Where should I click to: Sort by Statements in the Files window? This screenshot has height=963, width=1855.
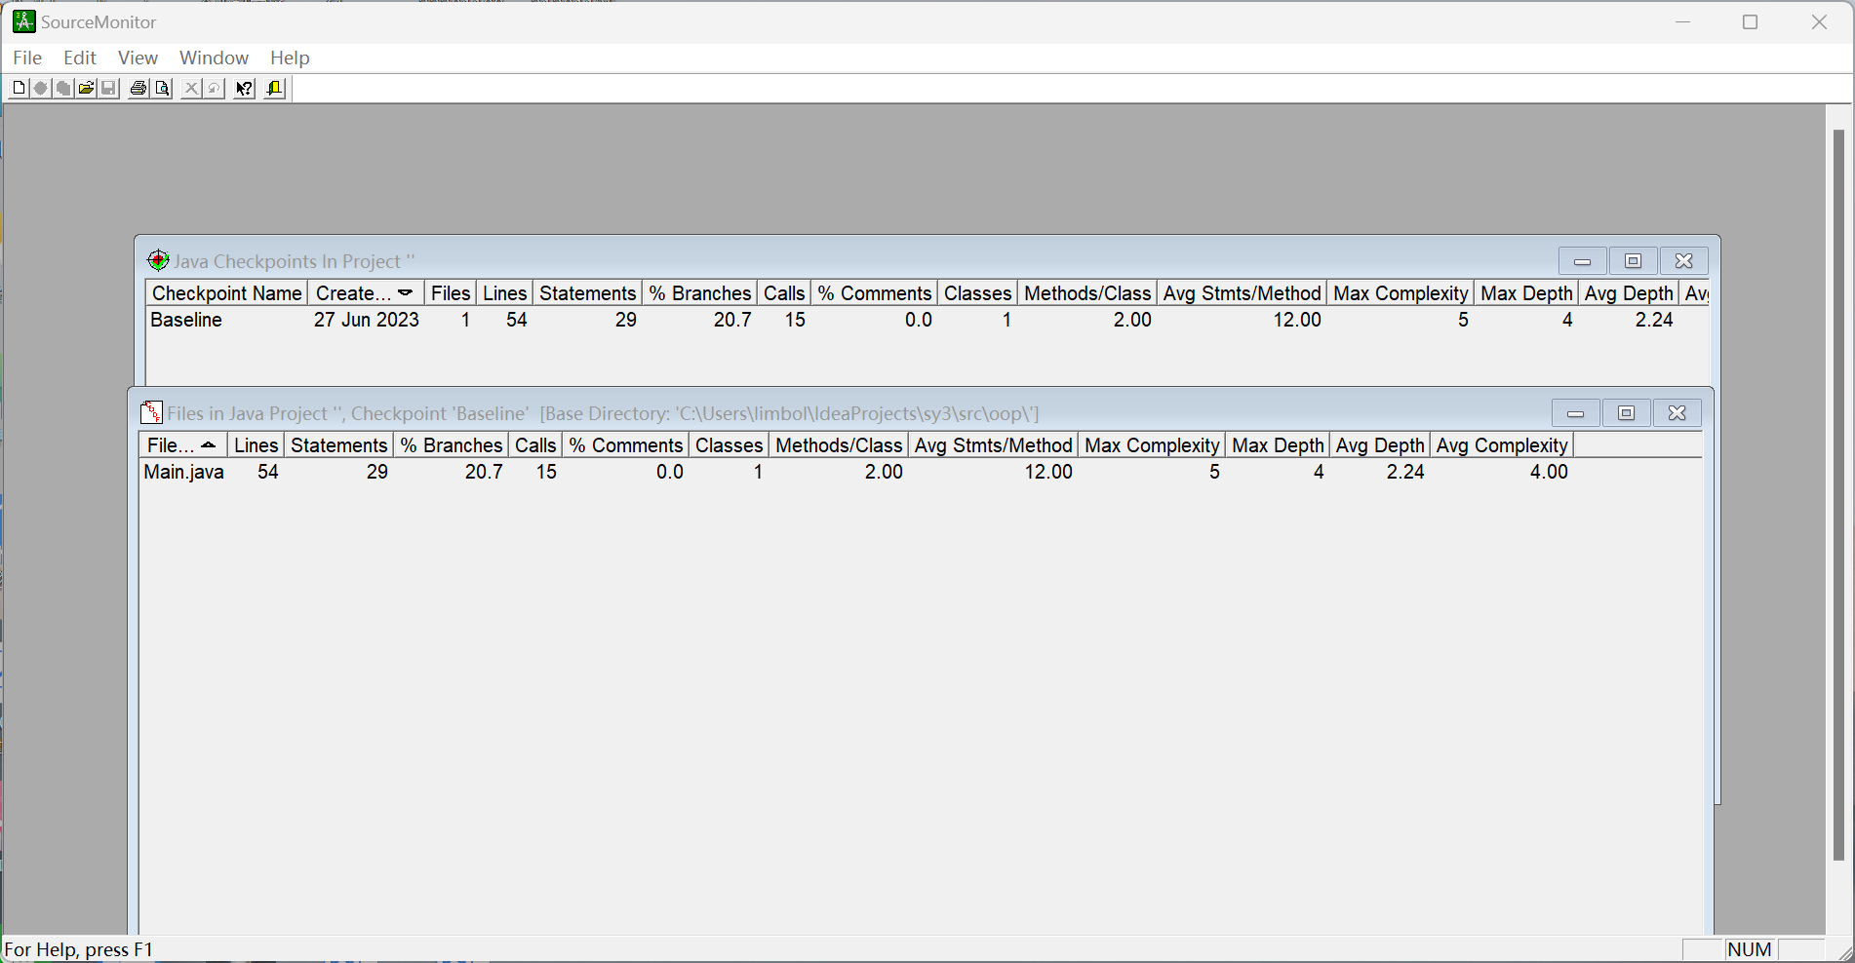338,445
